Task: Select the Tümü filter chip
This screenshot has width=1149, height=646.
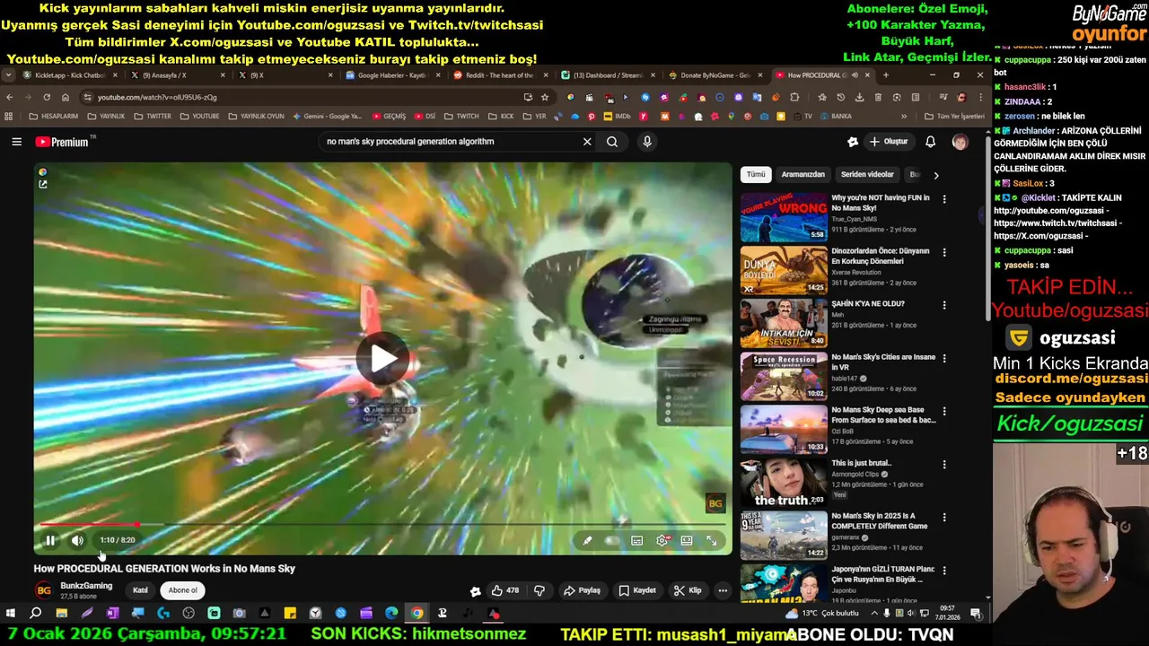Action: [756, 175]
